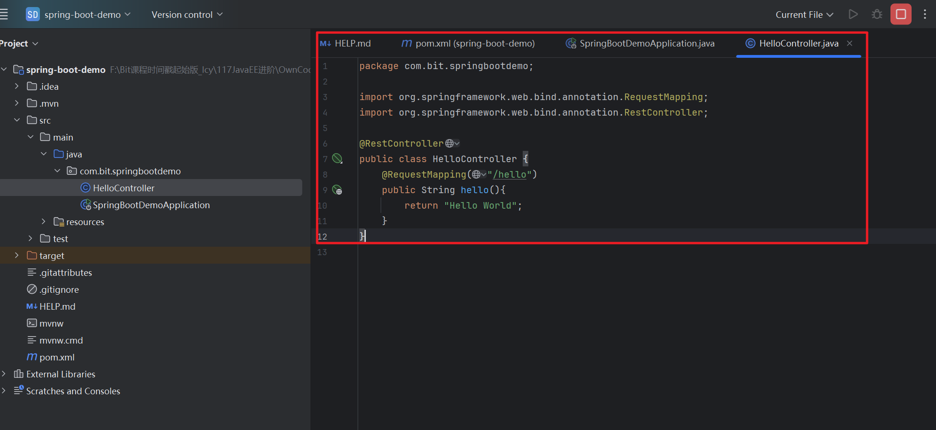Select the mvnw.cmd file
Screen dimensions: 936x430
coord(61,340)
